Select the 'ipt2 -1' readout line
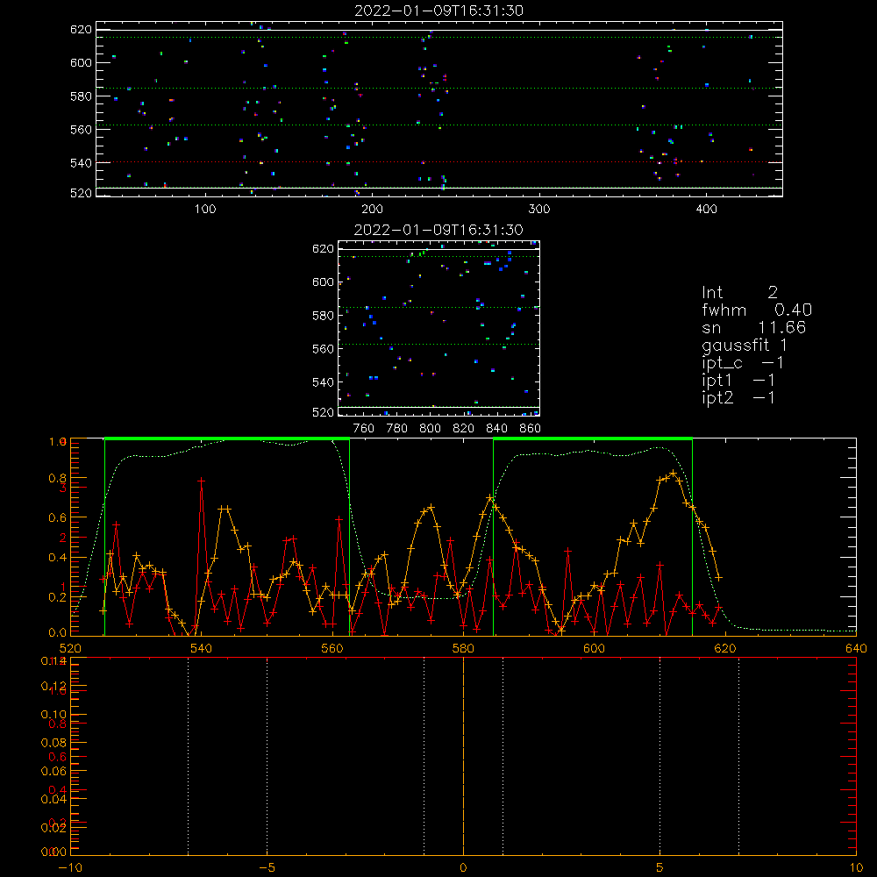Screen dimensions: 877x877 (x=738, y=397)
